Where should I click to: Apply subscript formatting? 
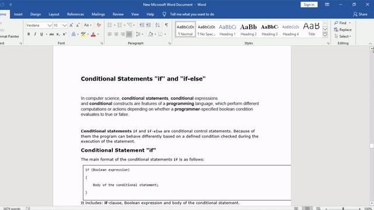(58, 34)
